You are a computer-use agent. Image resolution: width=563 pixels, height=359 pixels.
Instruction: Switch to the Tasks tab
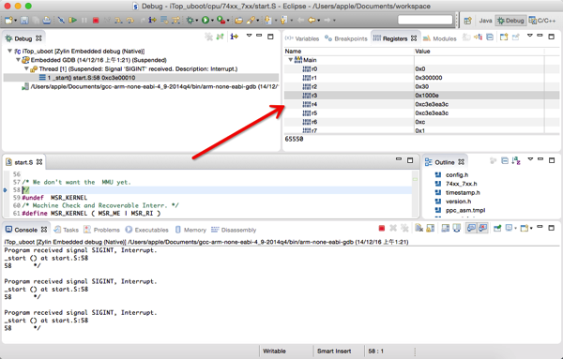pos(66,230)
